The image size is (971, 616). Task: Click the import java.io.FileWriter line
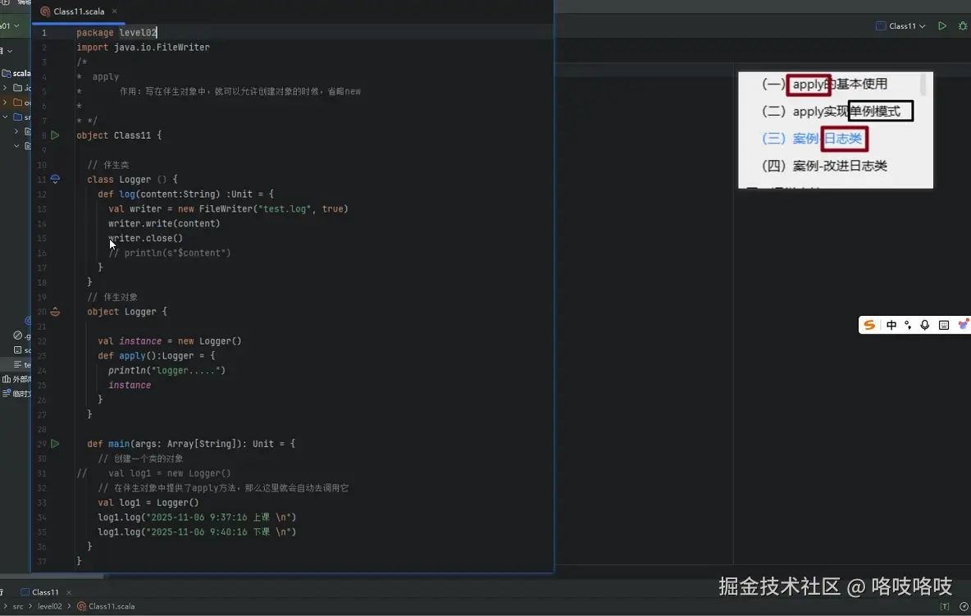143,47
